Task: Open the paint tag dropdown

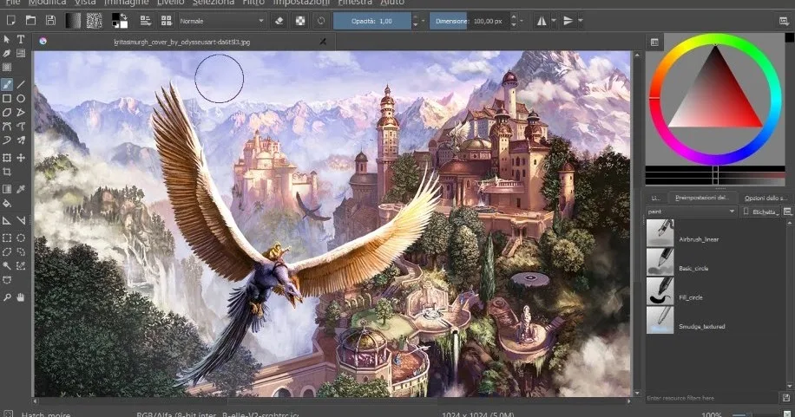Action: coord(691,212)
